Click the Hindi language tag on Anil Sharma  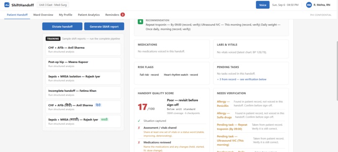98,105
